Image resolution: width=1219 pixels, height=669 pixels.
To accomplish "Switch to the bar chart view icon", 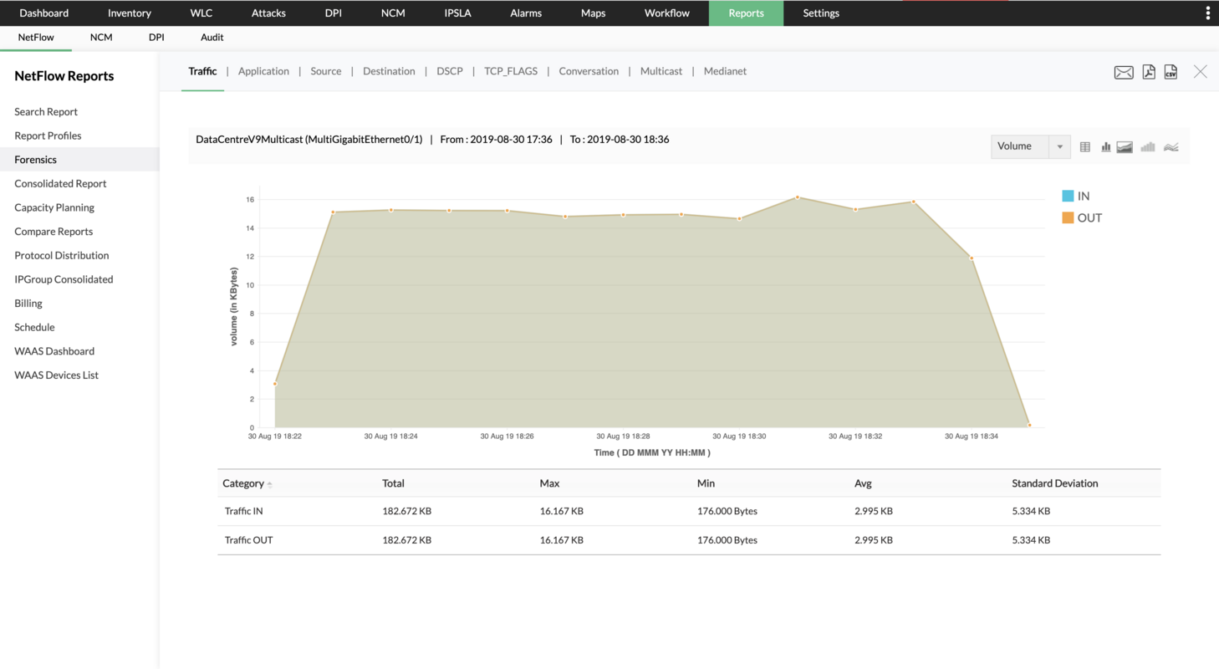I will click(x=1105, y=147).
